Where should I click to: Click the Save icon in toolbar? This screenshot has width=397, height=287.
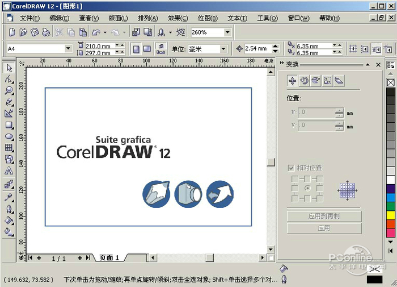pos(35,32)
